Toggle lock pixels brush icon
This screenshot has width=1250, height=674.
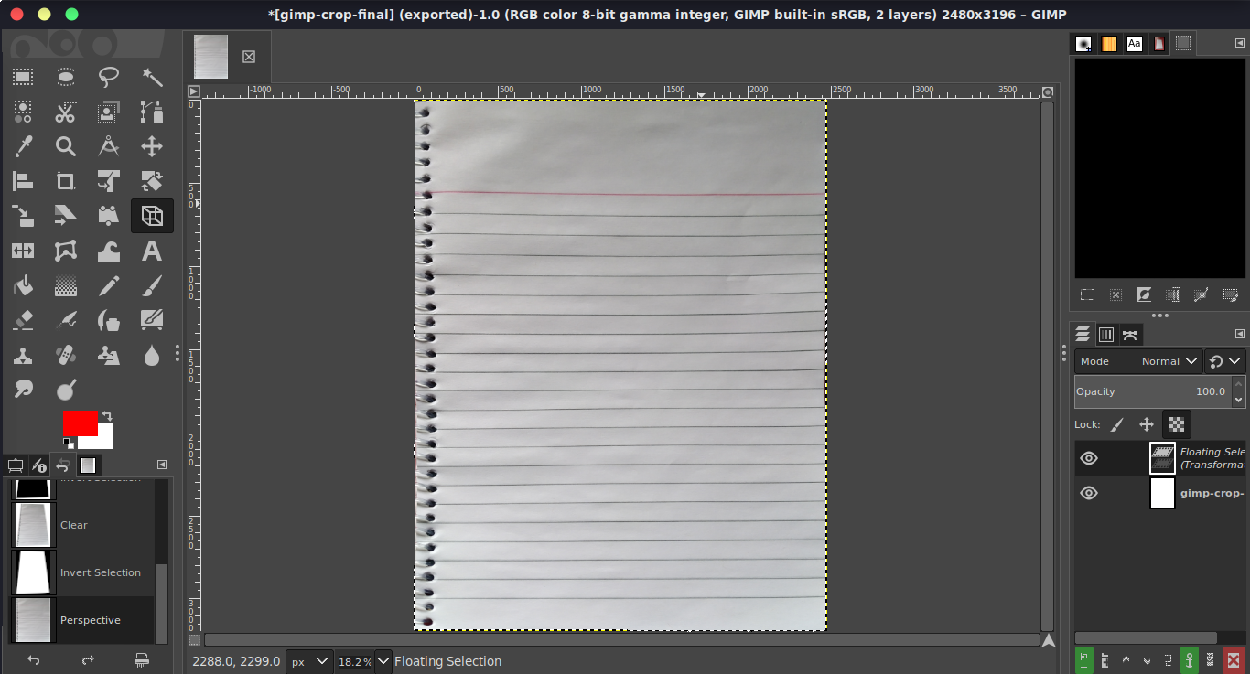[x=1116, y=424]
